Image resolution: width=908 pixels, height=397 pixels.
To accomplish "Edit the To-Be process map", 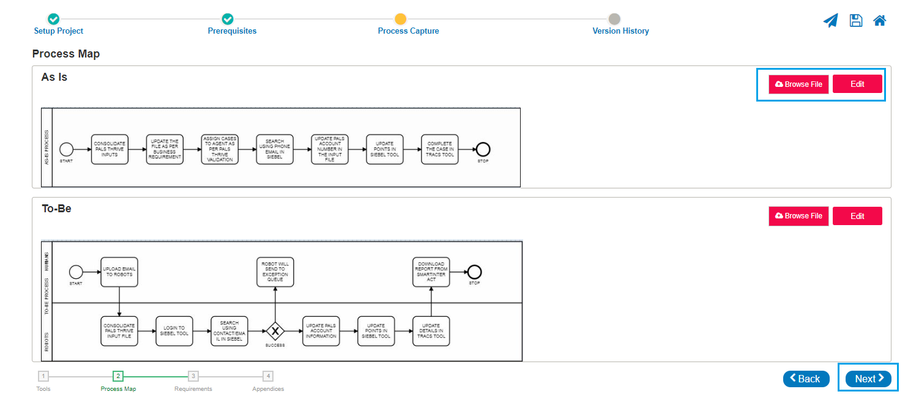I will (x=857, y=216).
